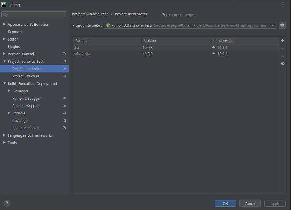
Task: Click the help question mark icon
Action: coord(7,203)
